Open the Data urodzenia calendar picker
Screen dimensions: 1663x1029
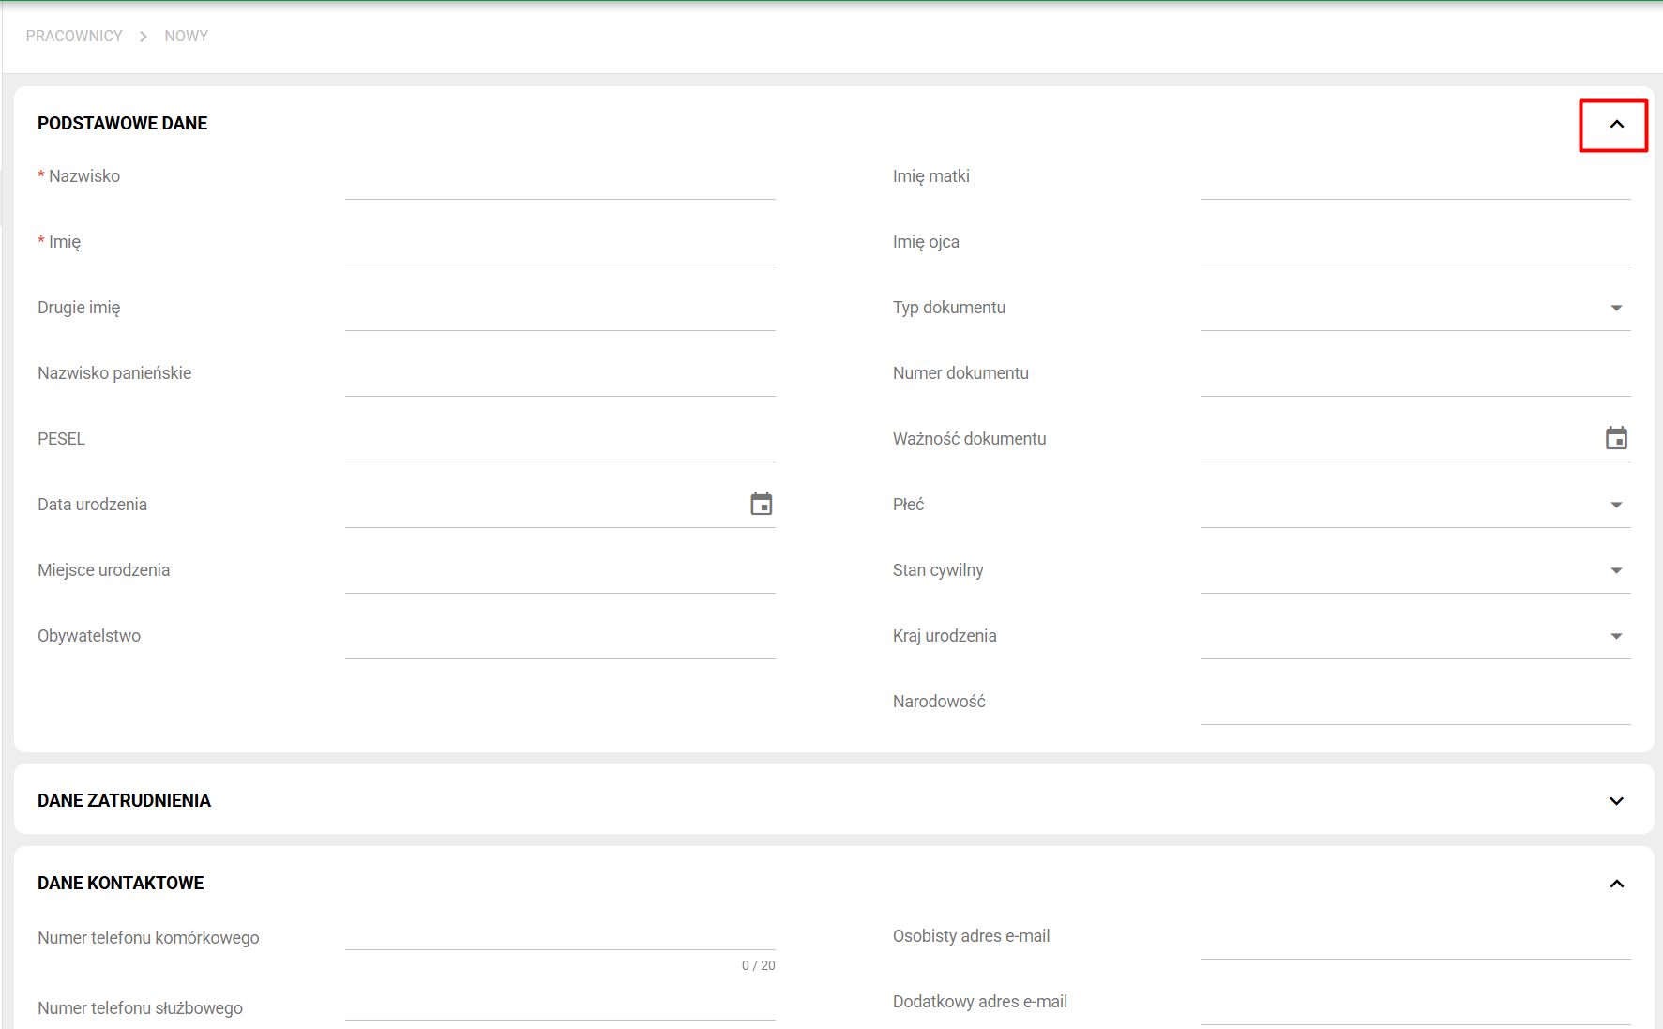pos(761,505)
